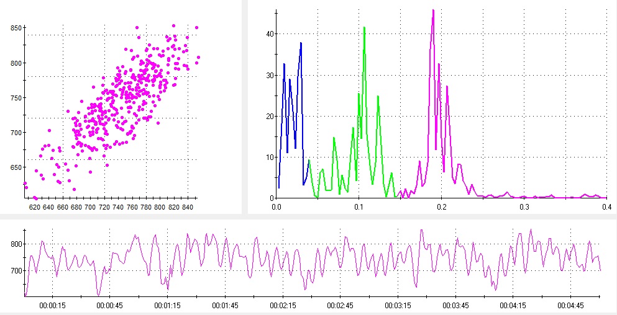Click the 800 label on time series y-axis

pyautogui.click(x=14, y=244)
